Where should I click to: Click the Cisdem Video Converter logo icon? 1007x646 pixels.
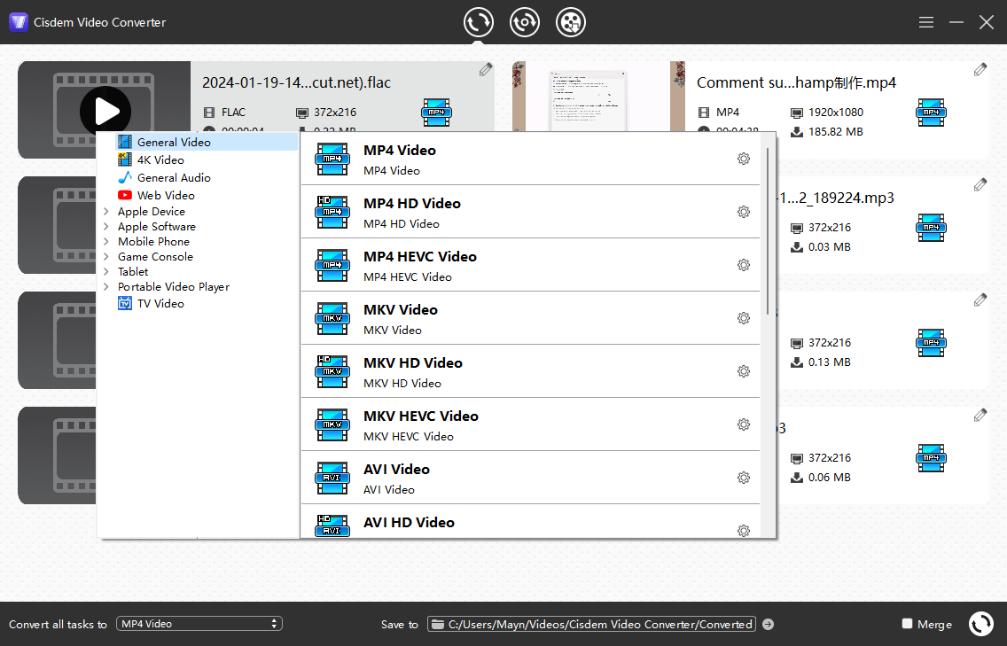19,22
